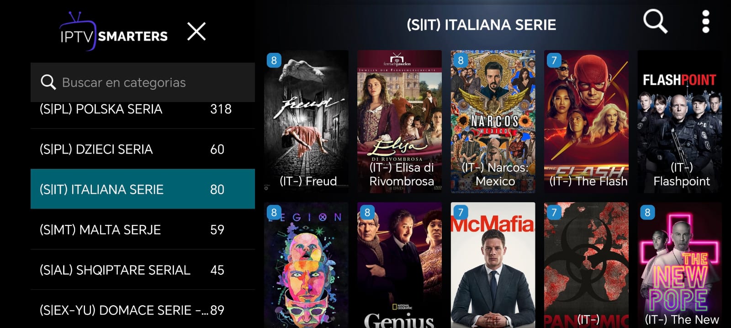Focus the Buscar en categorias field
Image resolution: width=731 pixels, height=328 pixels.
tap(143, 82)
